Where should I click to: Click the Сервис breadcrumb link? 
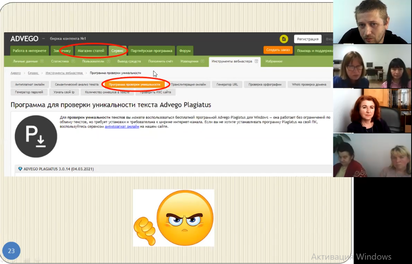click(33, 73)
